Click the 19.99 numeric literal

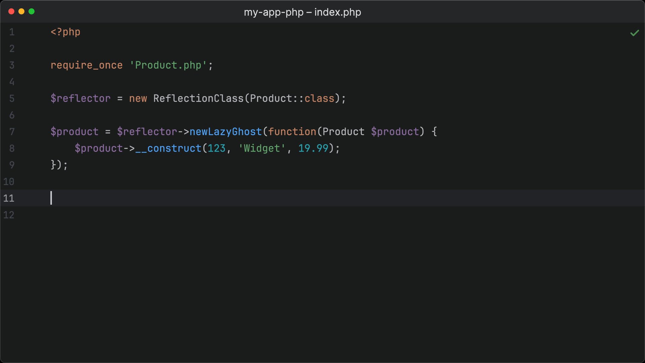click(x=313, y=148)
